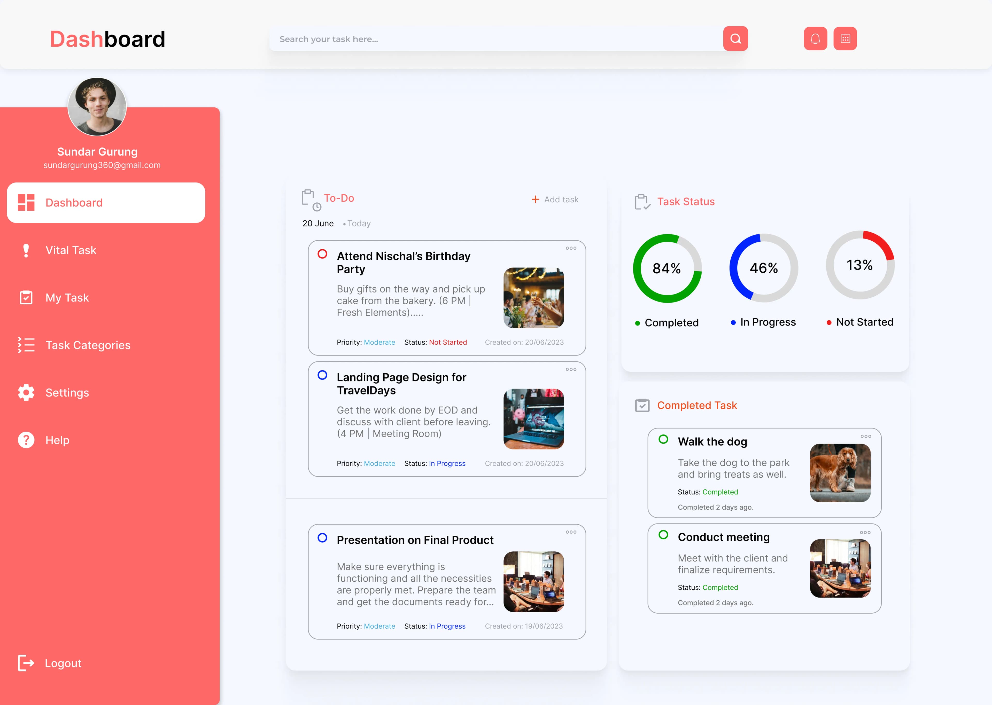992x705 pixels.
Task: Click the notification bell icon
Action: coord(816,38)
